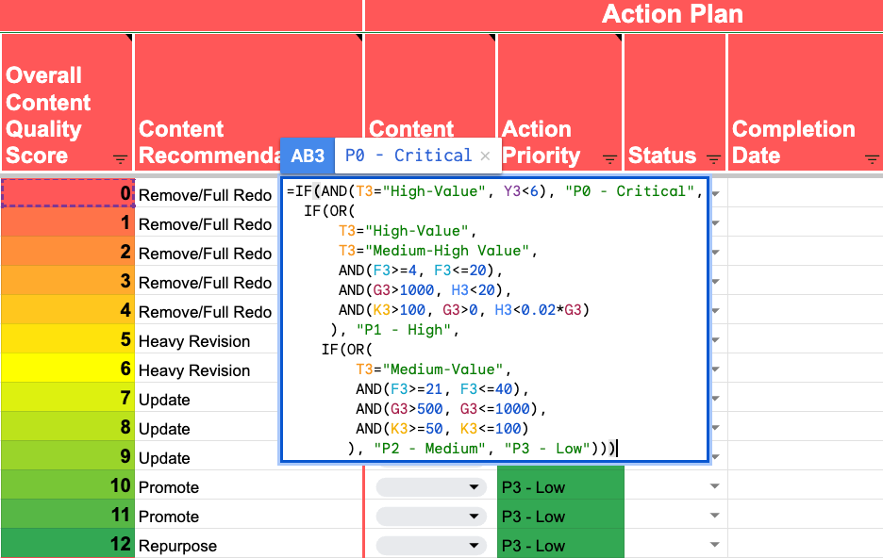The width and height of the screenshot is (883, 558).
Task: Open Content dropdown chip in score 11 row
Action: [431, 517]
